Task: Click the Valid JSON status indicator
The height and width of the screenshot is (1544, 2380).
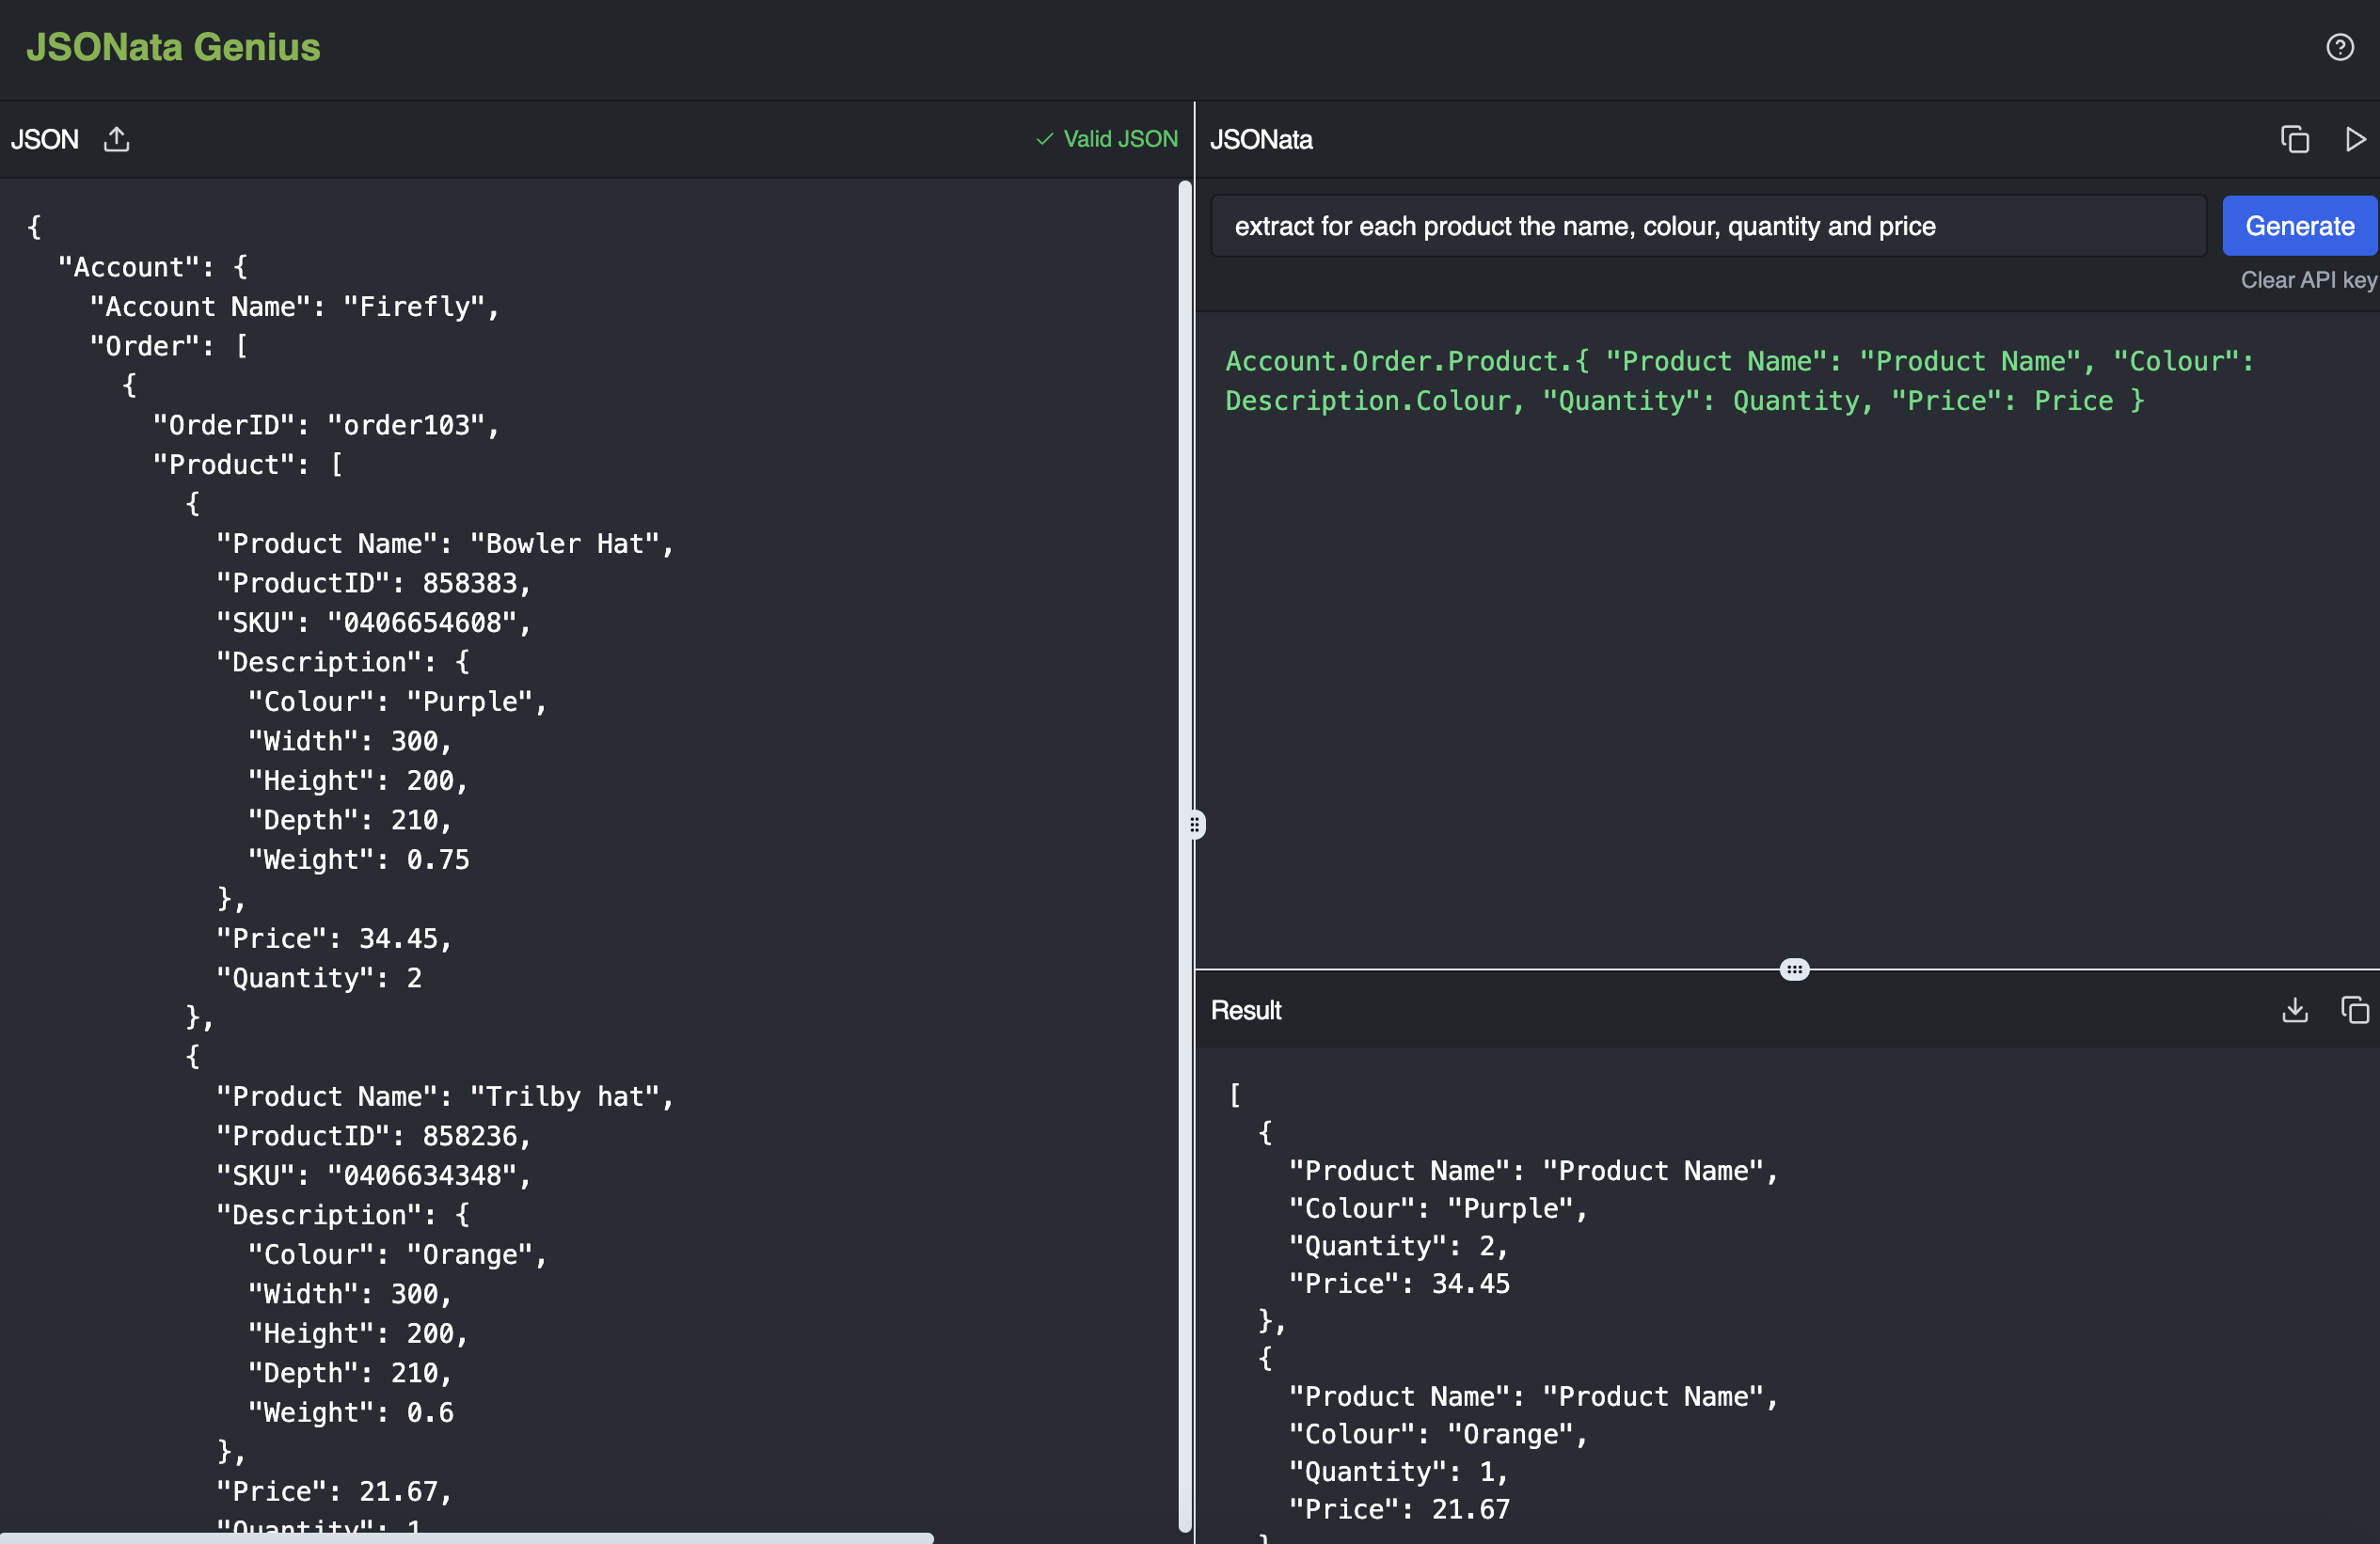Action: 1107,139
